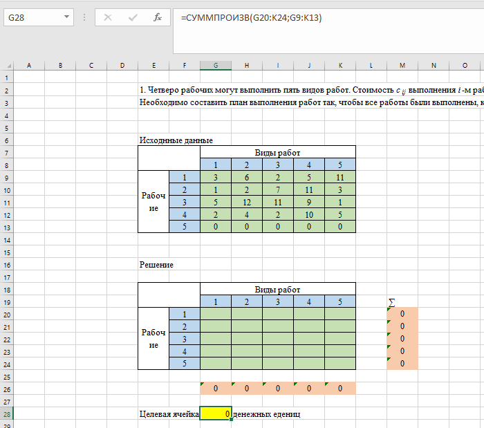
Task: Click the 'Решение' label cell
Action: (x=156, y=265)
